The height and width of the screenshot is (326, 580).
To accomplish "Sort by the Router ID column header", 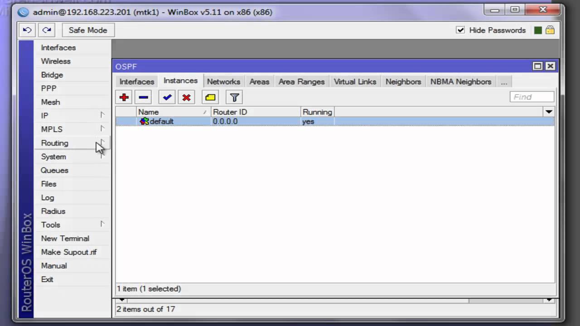I will click(256, 112).
